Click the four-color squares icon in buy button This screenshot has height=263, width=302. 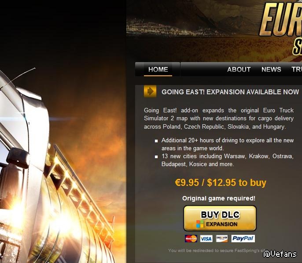coord(200,224)
